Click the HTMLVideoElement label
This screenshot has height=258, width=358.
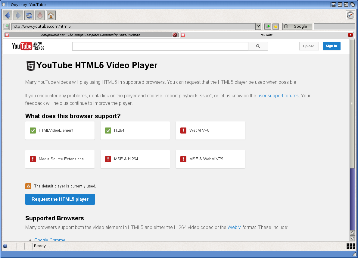[x=56, y=131]
